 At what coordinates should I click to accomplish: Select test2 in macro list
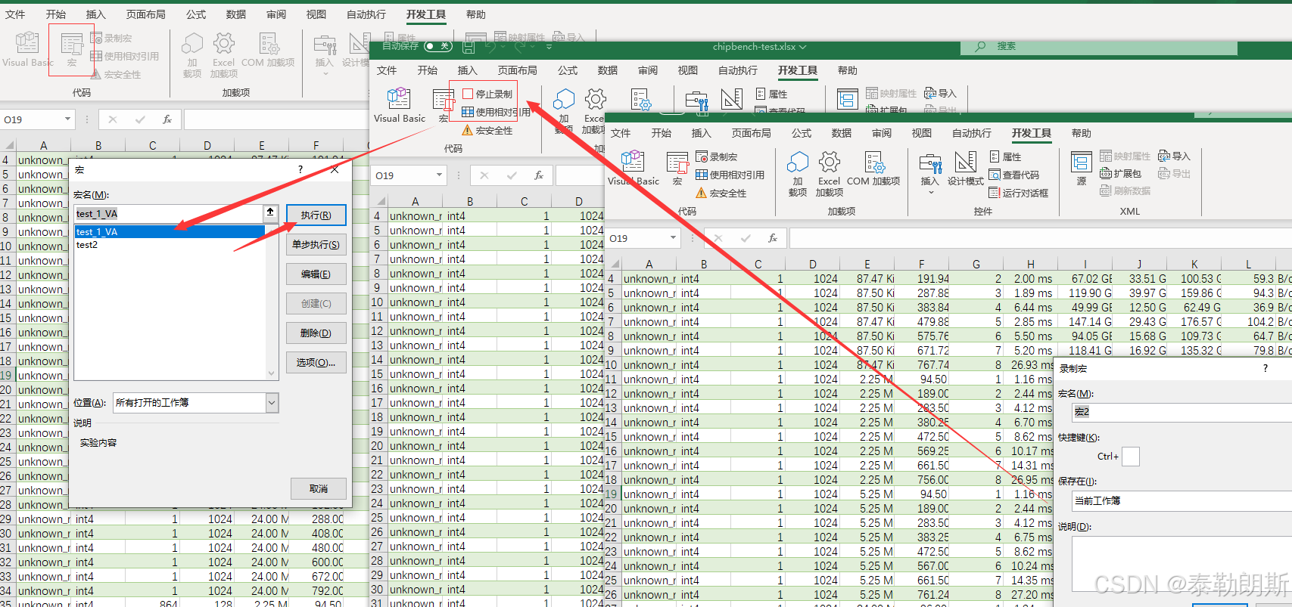[170, 245]
